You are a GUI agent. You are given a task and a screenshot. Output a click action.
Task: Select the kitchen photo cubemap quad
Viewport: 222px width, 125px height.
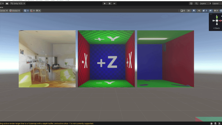coord(47,59)
